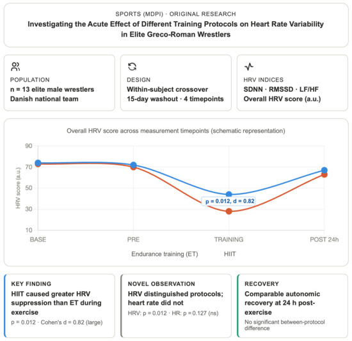352x341 pixels.
Task: Click the HRV score (a.u.) axis label
Action: [18, 188]
